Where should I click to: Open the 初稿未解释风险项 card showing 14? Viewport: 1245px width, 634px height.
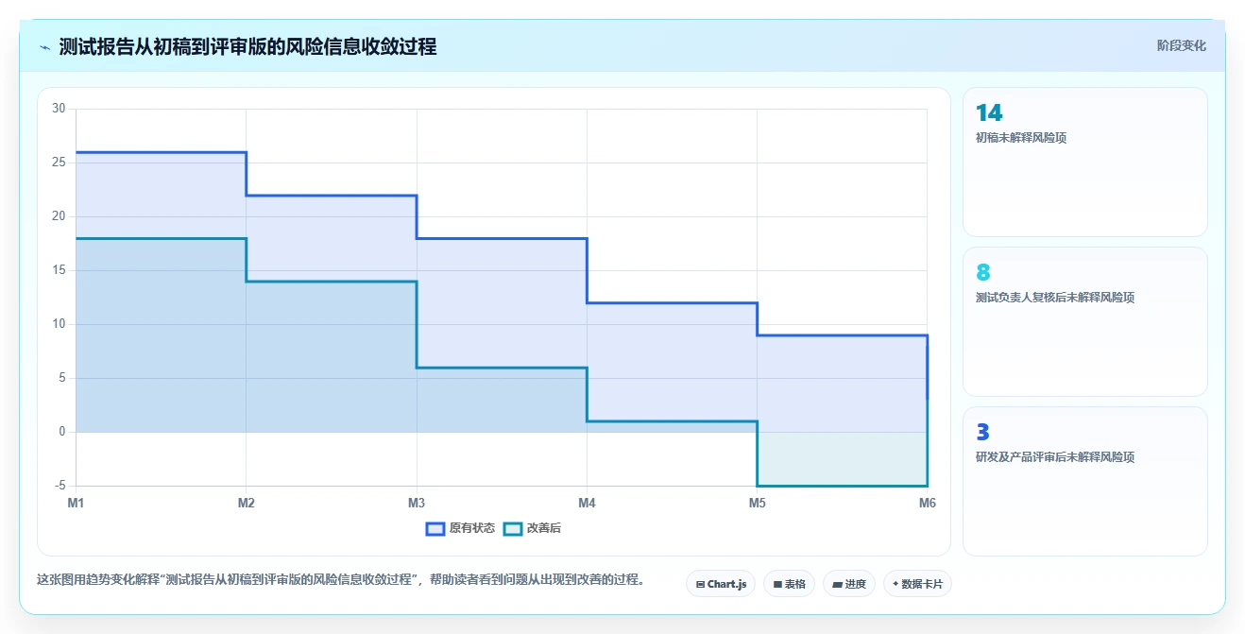[x=1084, y=162]
